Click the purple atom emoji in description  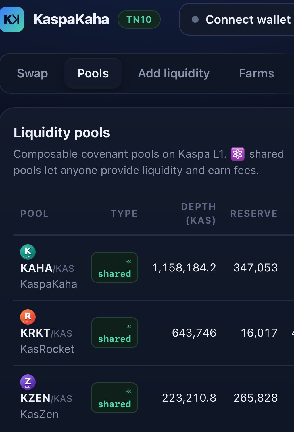[x=237, y=154]
